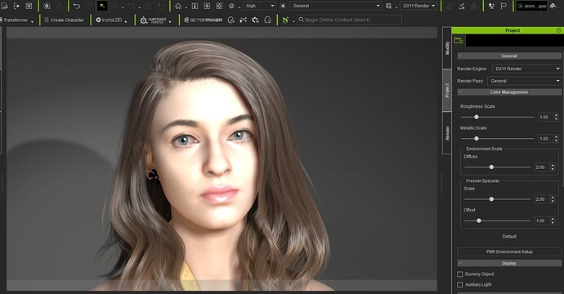Click the vertical fit-to-view icon
This screenshot has height=294, width=564.
195,6
